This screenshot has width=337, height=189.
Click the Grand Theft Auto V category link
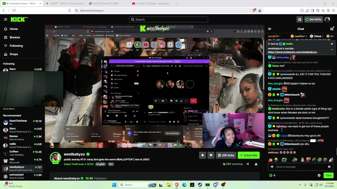click(x=78, y=164)
